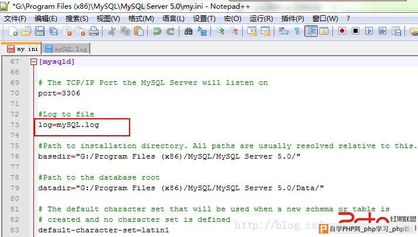
Task: Open the 设置(T) menu
Action: [x=204, y=19]
